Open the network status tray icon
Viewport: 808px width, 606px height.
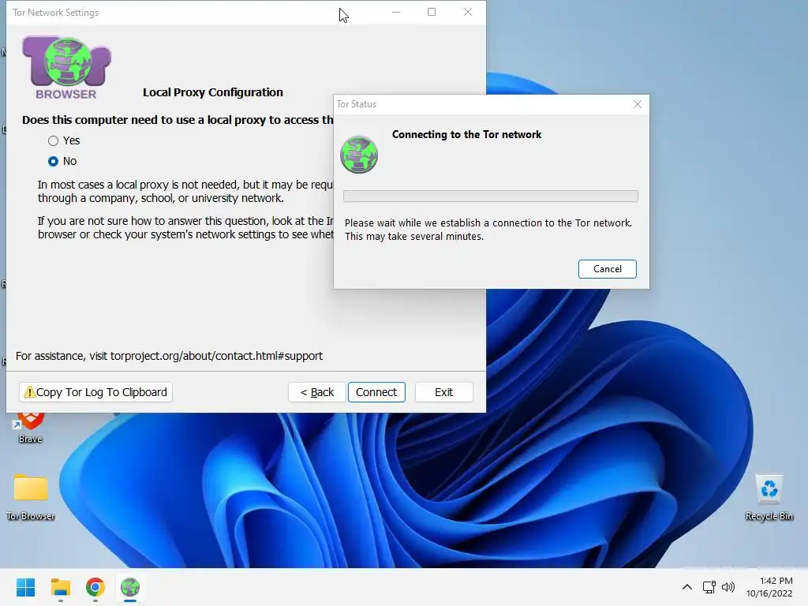709,587
